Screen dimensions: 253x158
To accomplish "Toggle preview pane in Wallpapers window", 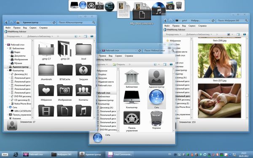I will point(238,35).
